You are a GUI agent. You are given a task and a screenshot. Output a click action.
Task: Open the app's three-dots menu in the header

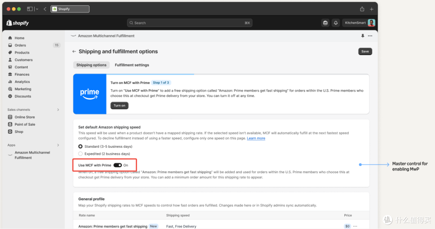tap(370, 36)
